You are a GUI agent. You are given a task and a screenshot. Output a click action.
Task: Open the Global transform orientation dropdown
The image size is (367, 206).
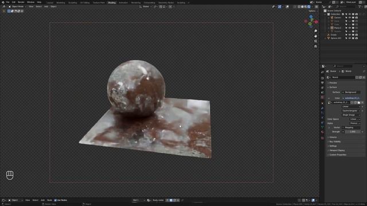point(146,7)
